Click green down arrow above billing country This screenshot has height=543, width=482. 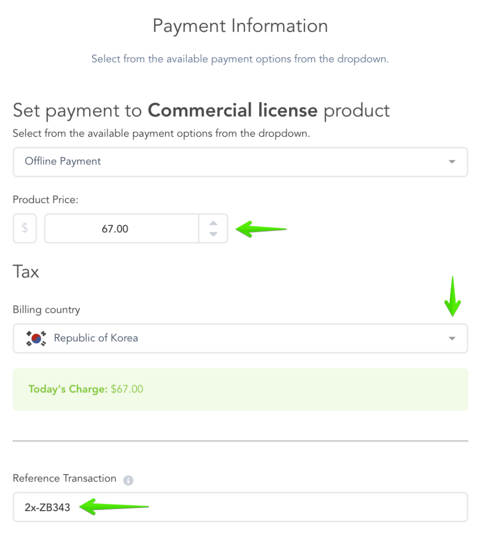point(452,296)
